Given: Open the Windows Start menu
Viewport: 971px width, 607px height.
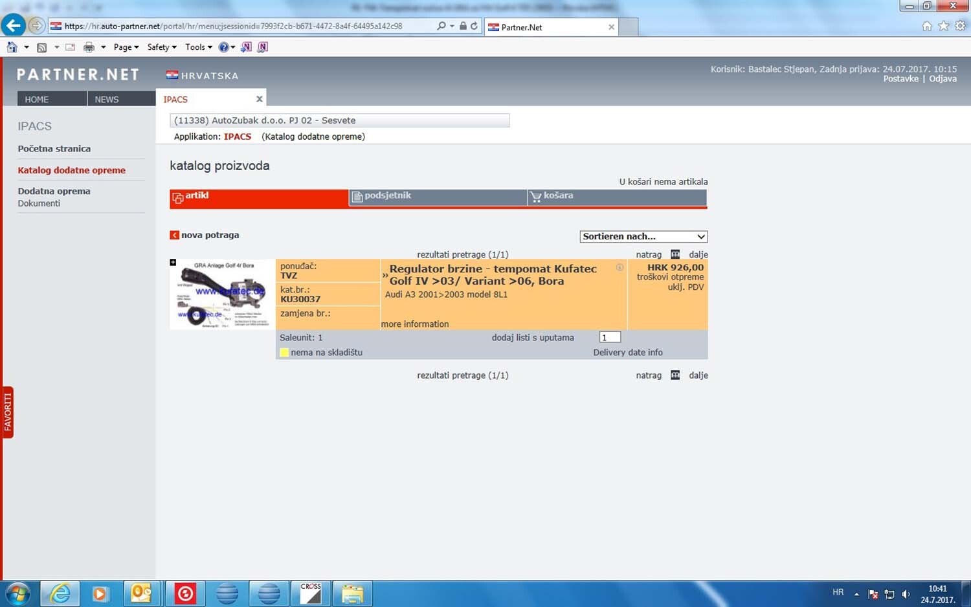Looking at the screenshot, I should tap(17, 593).
